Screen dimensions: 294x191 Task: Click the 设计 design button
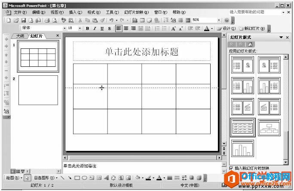pos(226,28)
